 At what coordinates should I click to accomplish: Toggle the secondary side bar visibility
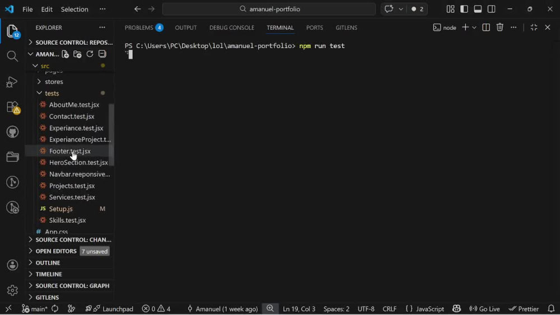492,9
